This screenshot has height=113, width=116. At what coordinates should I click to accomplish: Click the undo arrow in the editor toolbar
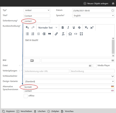click(27, 28)
